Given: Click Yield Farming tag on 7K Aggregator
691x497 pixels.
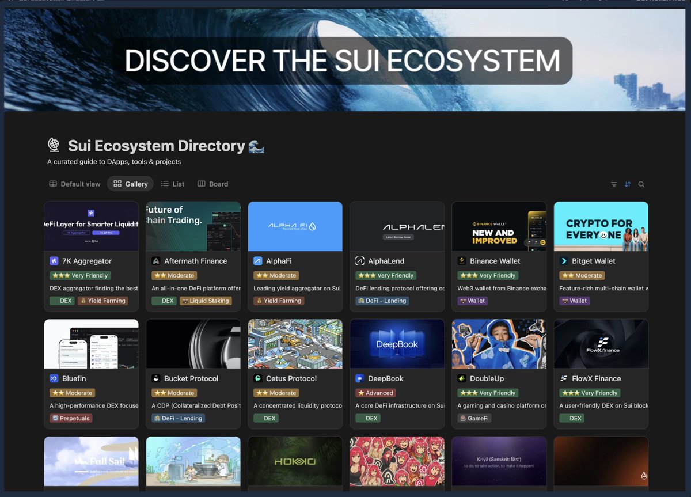Looking at the screenshot, I should coord(102,301).
